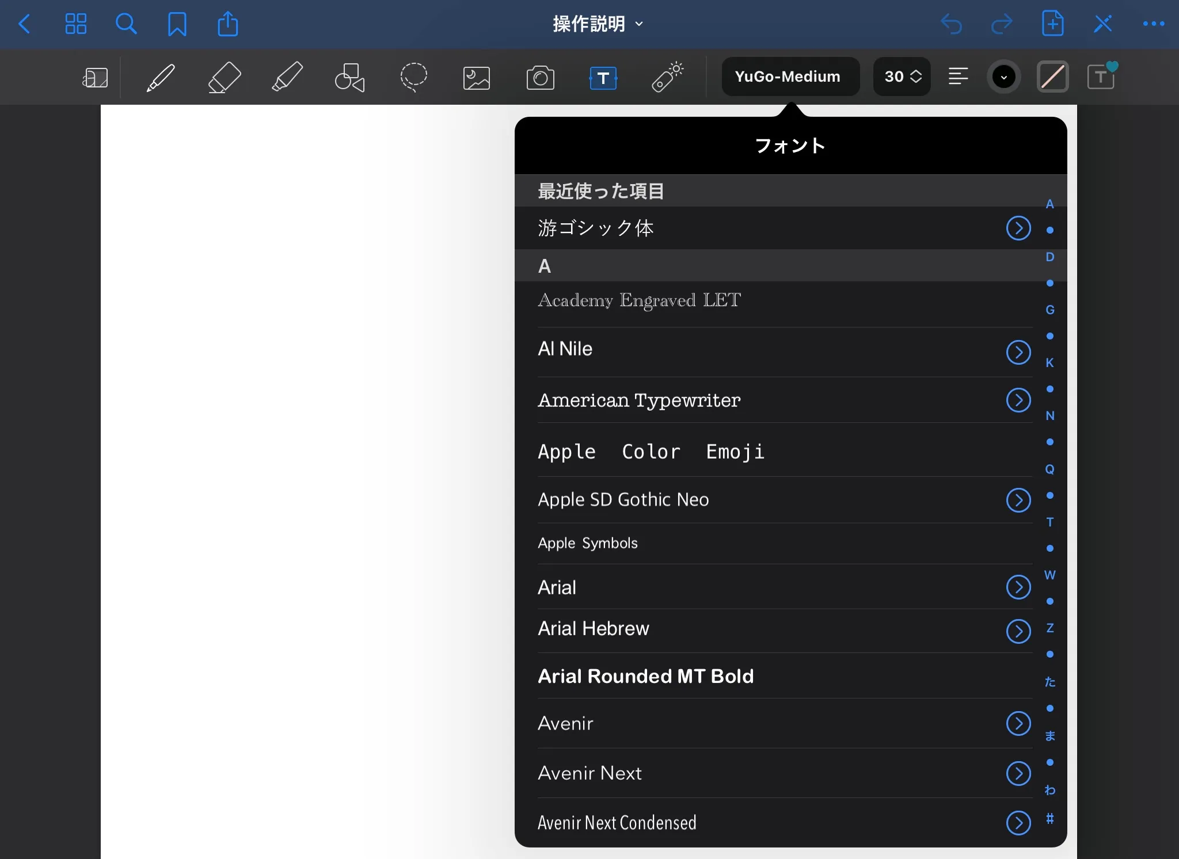
Task: Choose Arial Rounded MT Bold font
Action: click(645, 676)
